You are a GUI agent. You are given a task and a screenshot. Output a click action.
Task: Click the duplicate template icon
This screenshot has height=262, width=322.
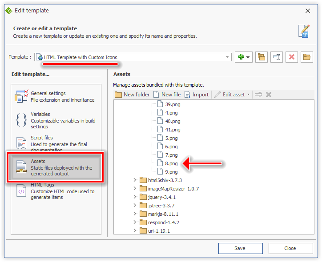click(261, 57)
